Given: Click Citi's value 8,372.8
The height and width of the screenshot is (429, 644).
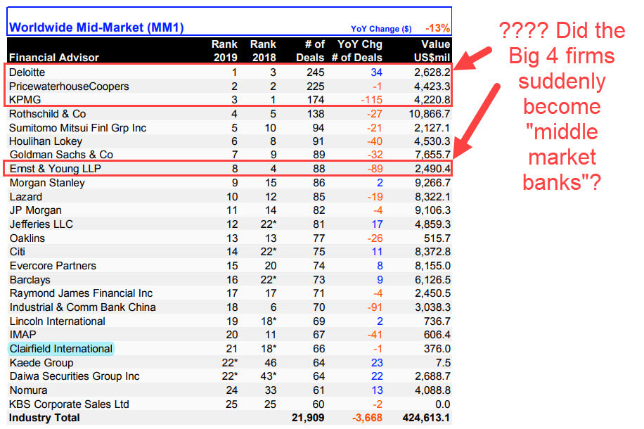Looking at the screenshot, I should pyautogui.click(x=432, y=252).
